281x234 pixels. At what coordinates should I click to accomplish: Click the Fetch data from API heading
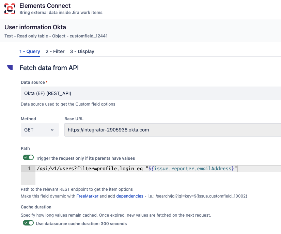coord(49,68)
